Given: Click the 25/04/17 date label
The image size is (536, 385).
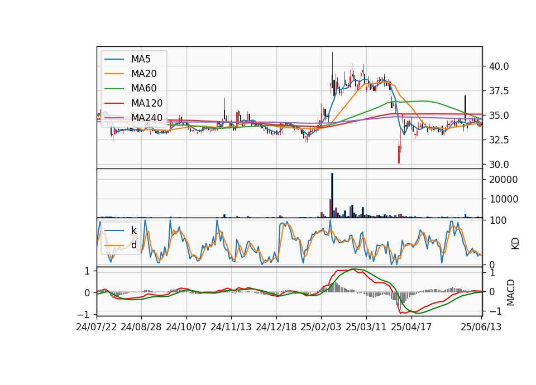Looking at the screenshot, I should [x=411, y=328].
